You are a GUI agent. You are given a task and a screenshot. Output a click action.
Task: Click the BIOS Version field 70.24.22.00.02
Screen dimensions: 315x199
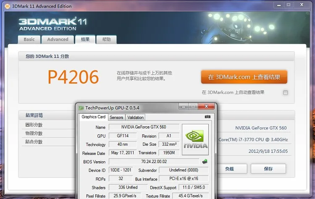pos(154,162)
